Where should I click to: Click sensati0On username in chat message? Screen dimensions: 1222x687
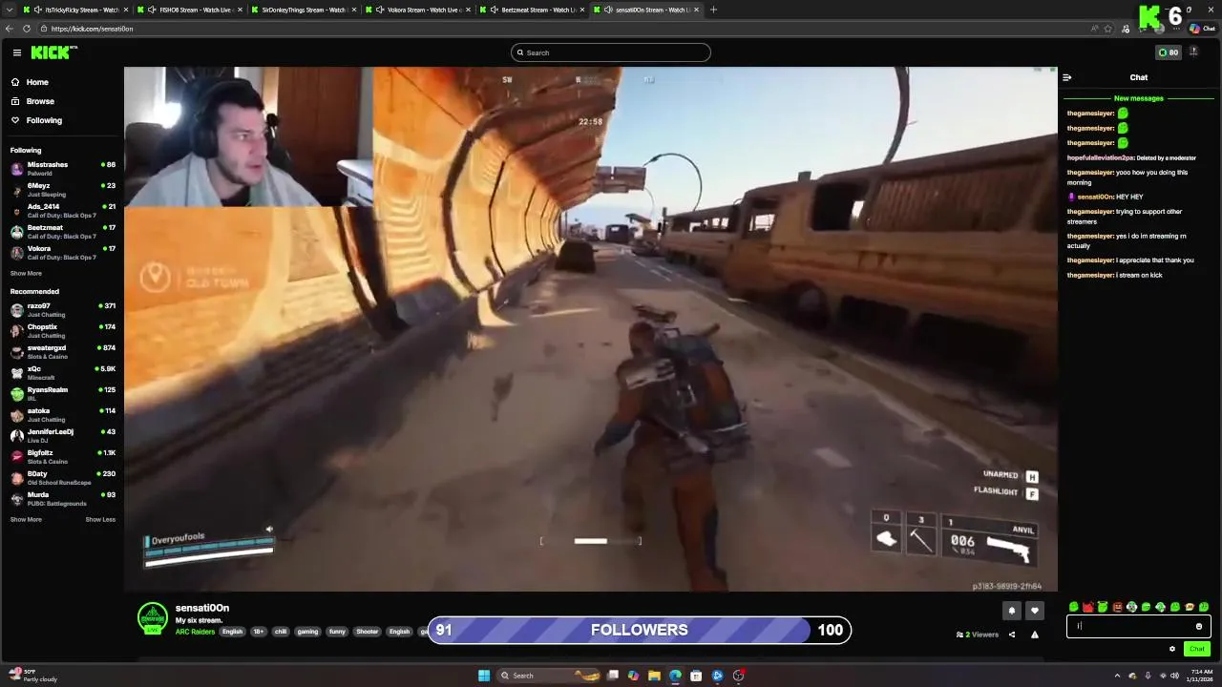click(x=1096, y=197)
